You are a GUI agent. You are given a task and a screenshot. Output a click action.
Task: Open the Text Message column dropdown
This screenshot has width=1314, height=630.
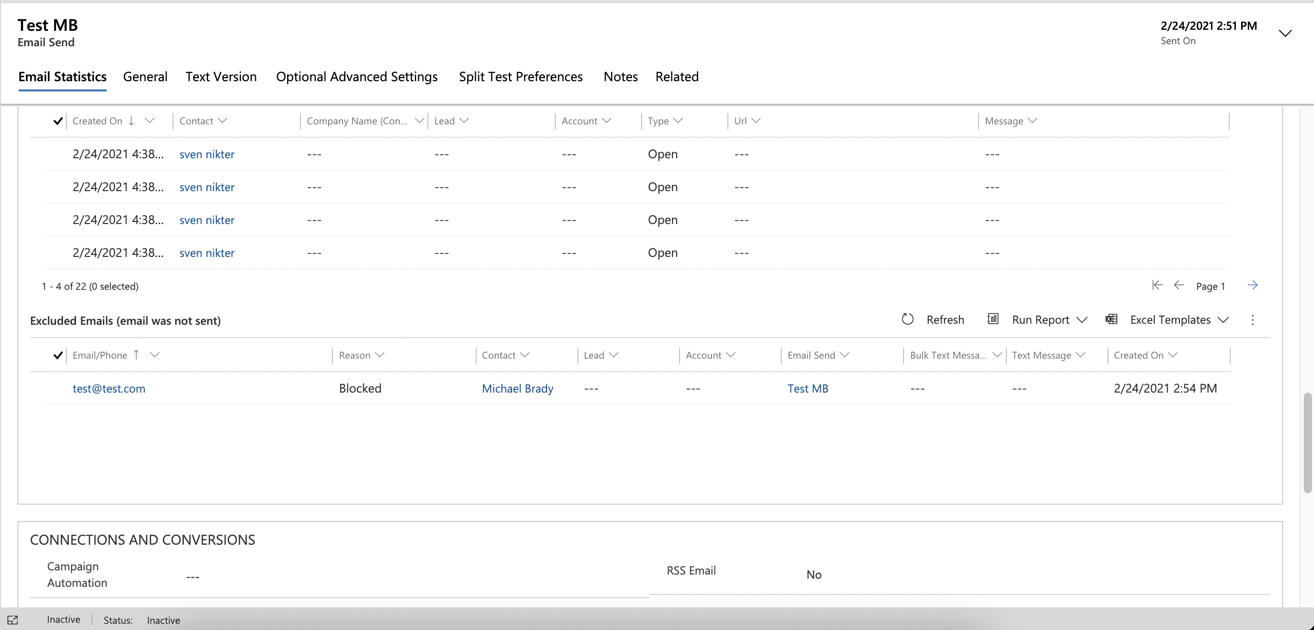point(1080,355)
